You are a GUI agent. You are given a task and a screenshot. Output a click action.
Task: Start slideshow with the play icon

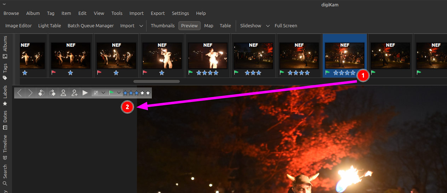coord(85,93)
